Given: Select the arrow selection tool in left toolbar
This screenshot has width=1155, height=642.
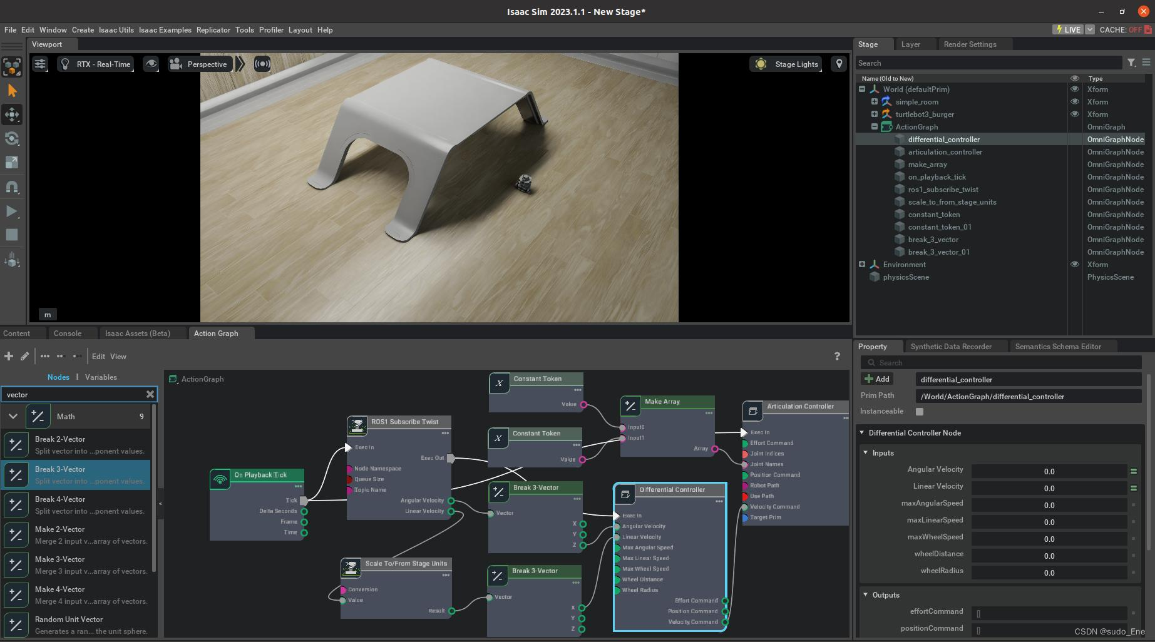Looking at the screenshot, I should (x=12, y=91).
